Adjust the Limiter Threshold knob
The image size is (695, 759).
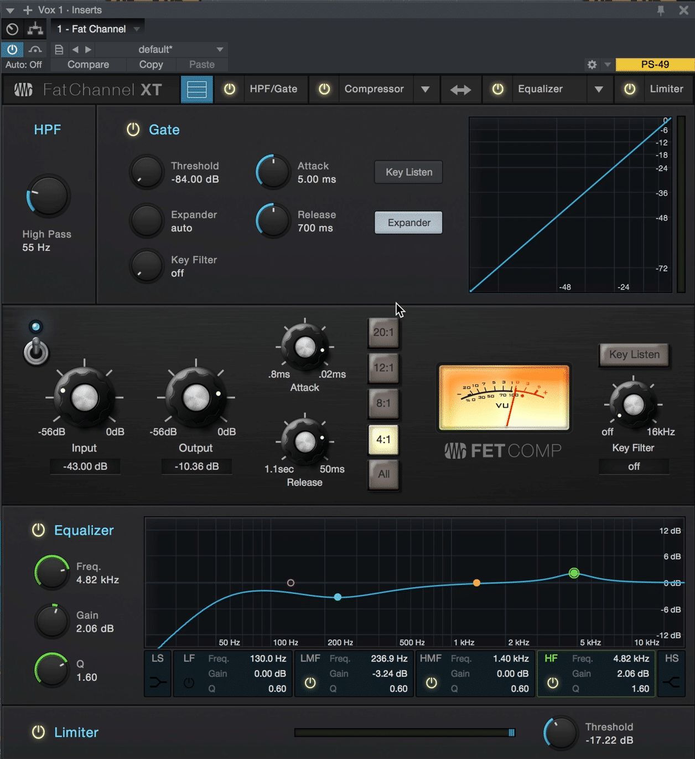(x=560, y=732)
